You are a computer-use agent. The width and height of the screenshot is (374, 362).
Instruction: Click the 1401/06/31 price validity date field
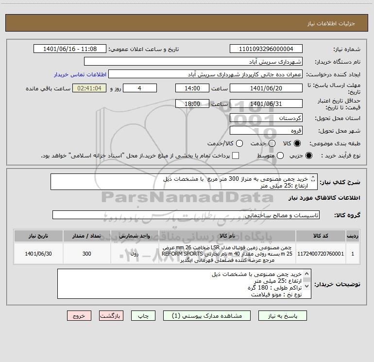click(x=266, y=103)
